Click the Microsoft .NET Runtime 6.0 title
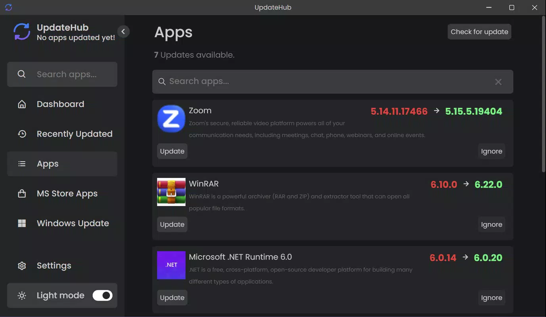 240,257
